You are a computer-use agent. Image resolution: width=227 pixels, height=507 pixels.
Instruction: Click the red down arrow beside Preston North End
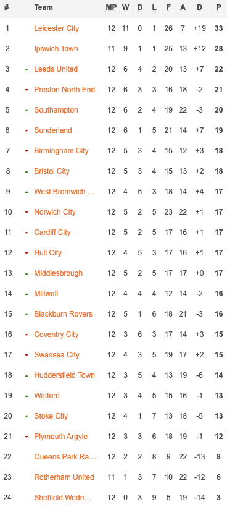(27, 90)
